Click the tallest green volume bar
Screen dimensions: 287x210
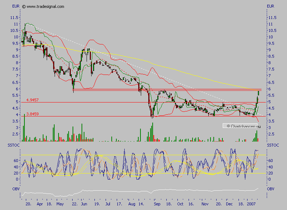pyautogui.click(x=24, y=127)
